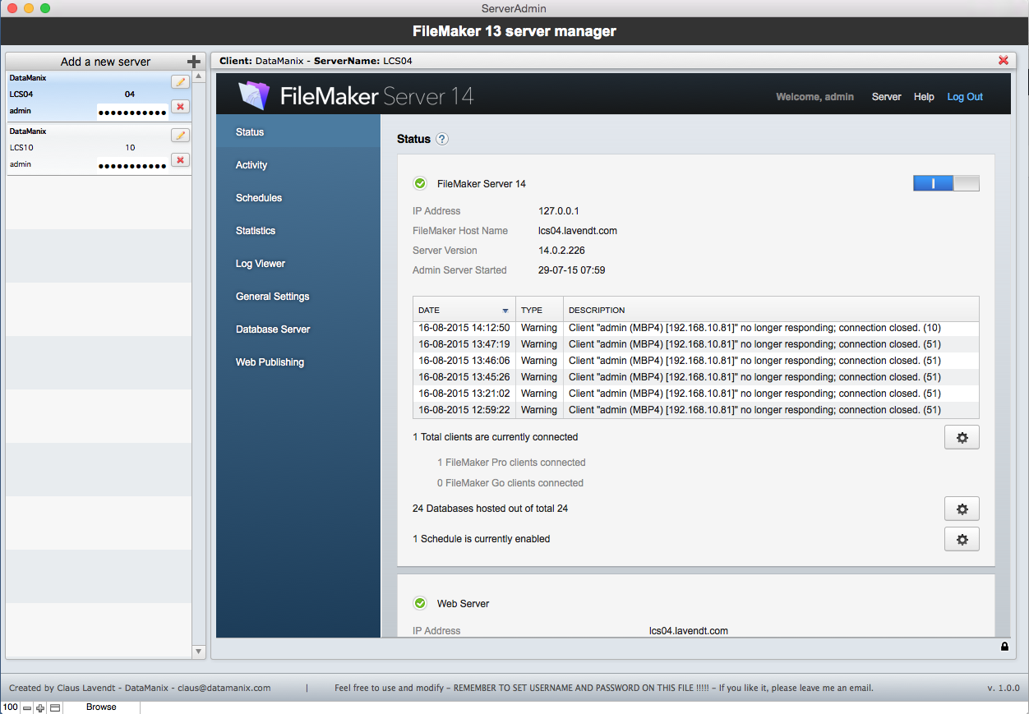Click '1 Schedule is currently enabled' text

click(481, 539)
